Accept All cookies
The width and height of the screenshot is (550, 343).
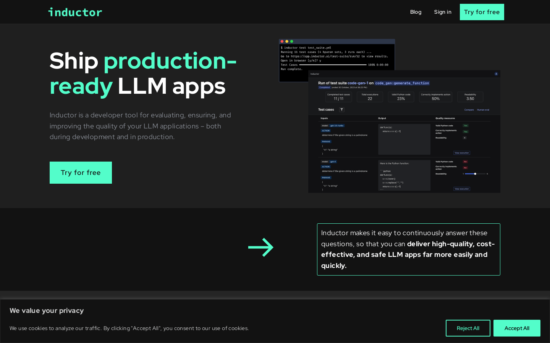coord(517,328)
